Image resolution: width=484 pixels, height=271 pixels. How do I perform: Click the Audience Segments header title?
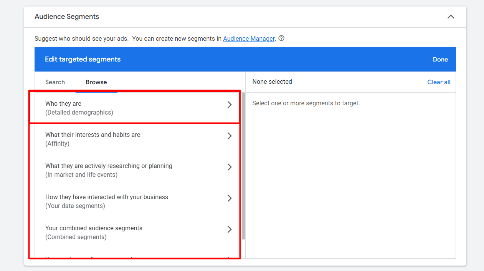pos(67,17)
